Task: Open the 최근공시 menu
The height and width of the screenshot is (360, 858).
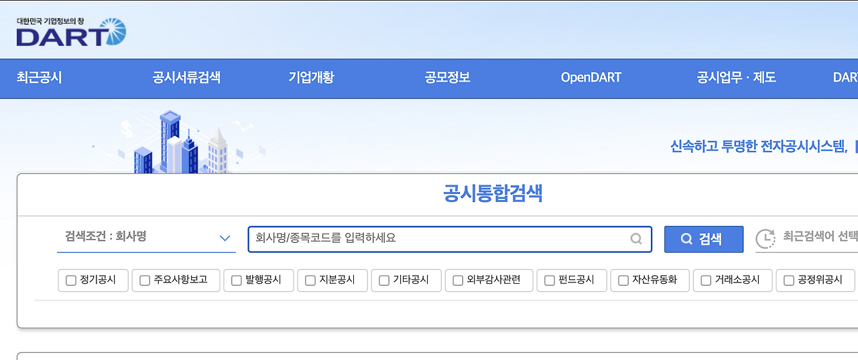Action: pos(39,78)
